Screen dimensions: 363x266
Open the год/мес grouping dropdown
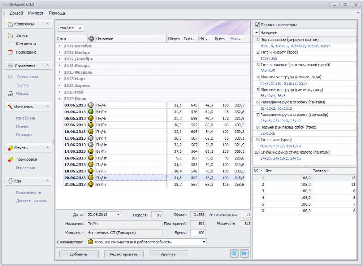71,28
